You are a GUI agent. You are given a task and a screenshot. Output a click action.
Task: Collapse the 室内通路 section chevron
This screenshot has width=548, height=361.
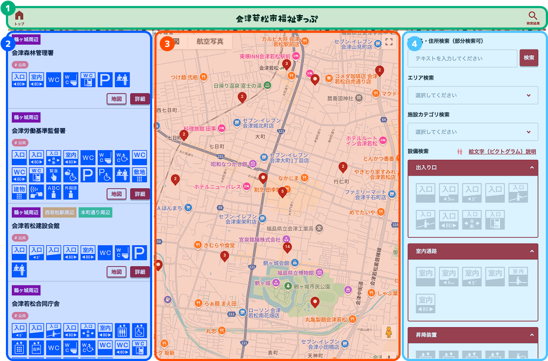[531, 251]
